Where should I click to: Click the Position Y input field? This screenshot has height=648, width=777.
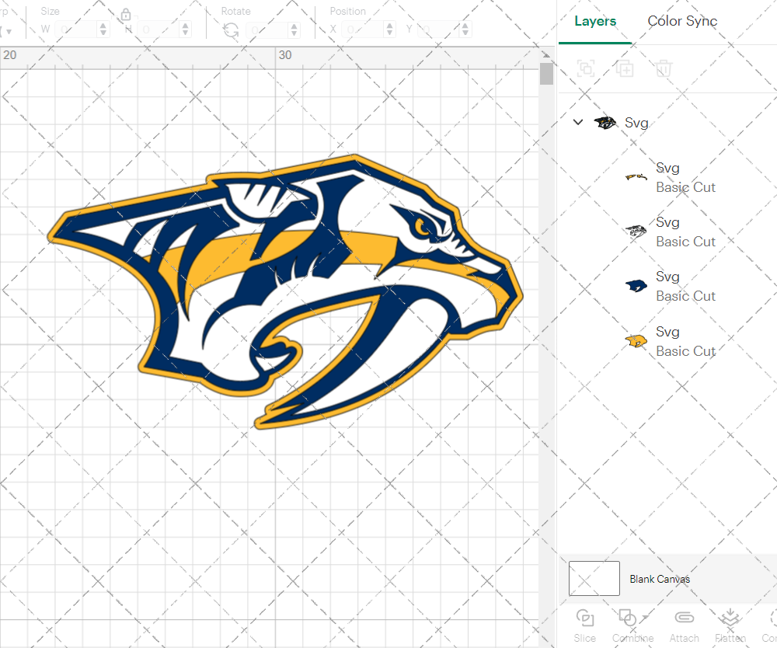click(439, 30)
